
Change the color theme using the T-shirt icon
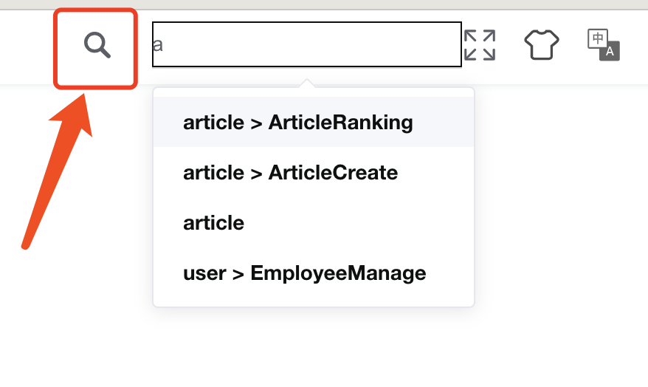point(542,45)
